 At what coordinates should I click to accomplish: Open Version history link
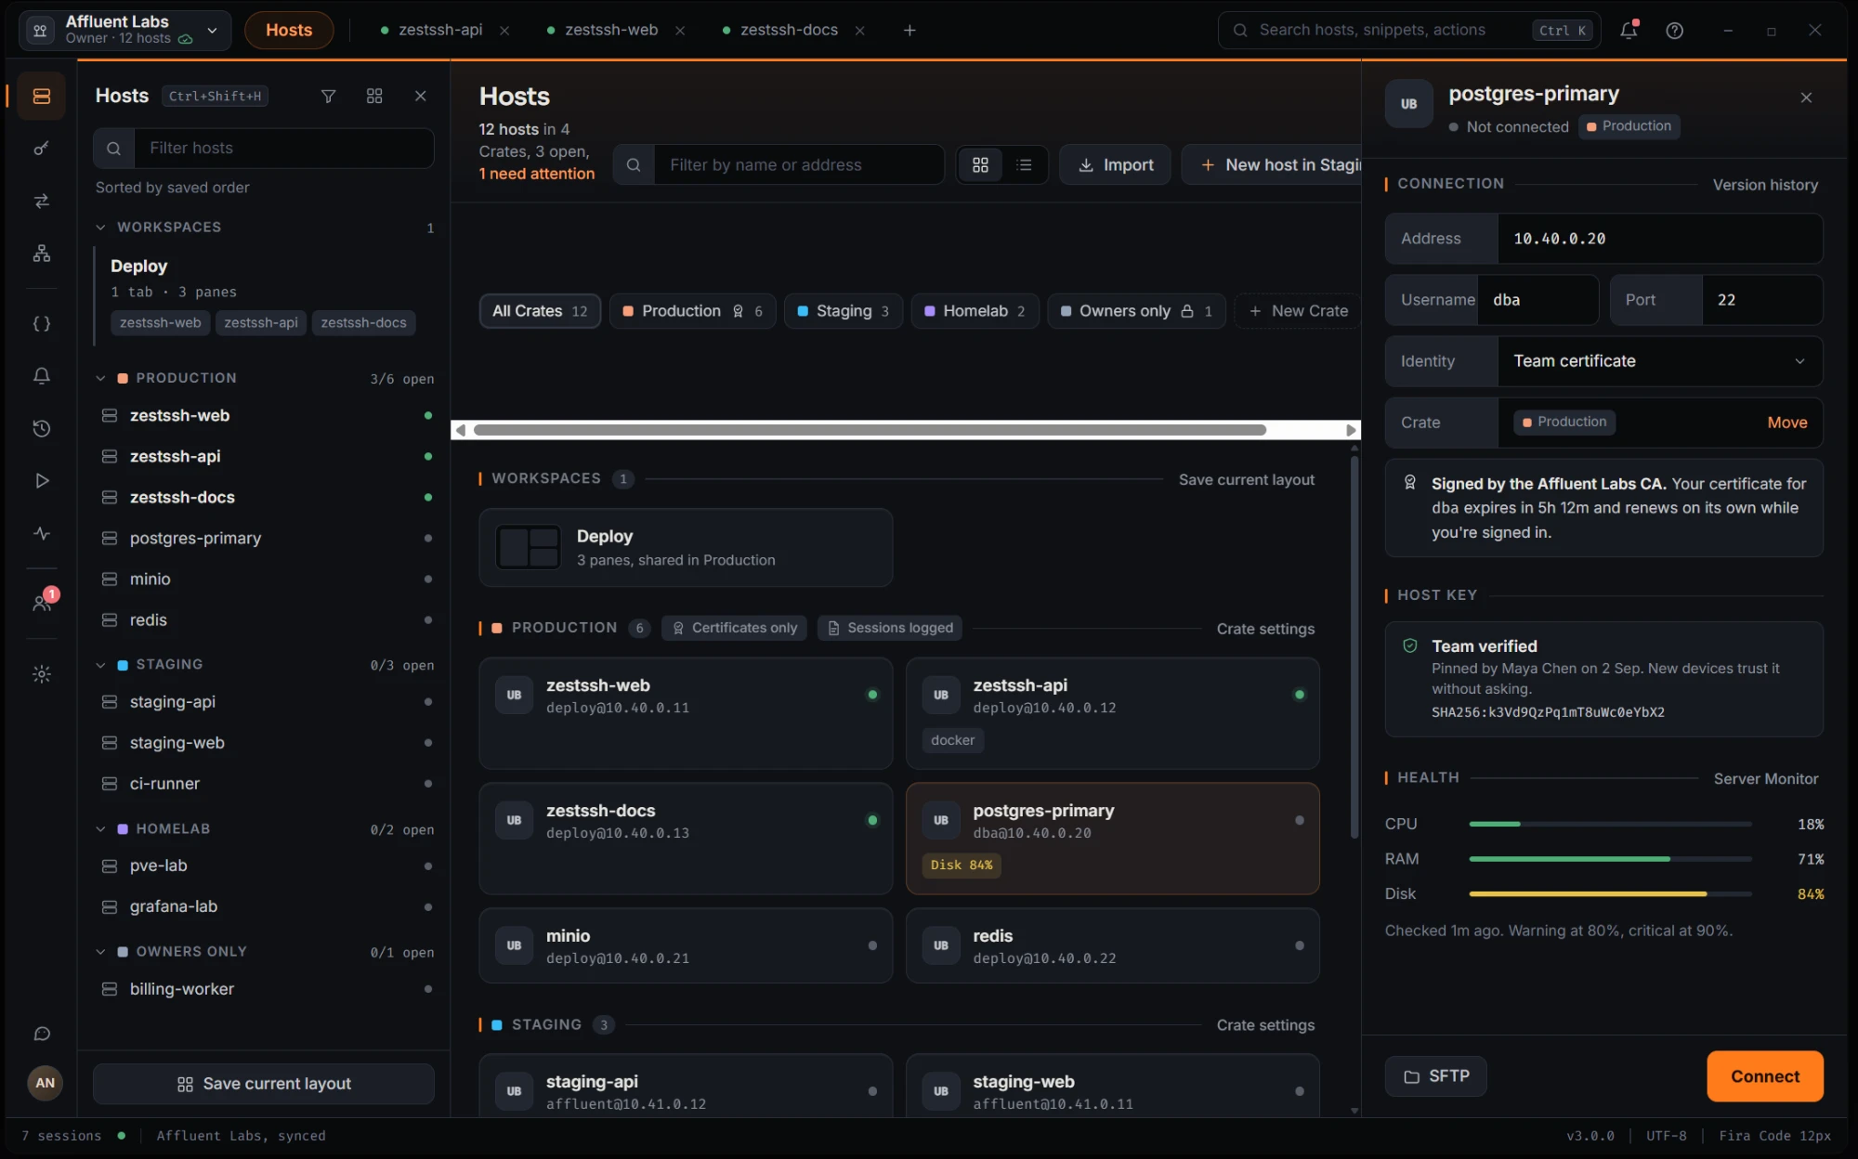(1765, 185)
